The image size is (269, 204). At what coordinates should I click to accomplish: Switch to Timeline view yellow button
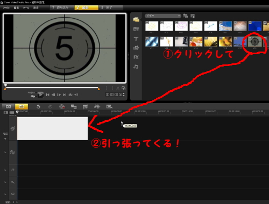click(22, 107)
